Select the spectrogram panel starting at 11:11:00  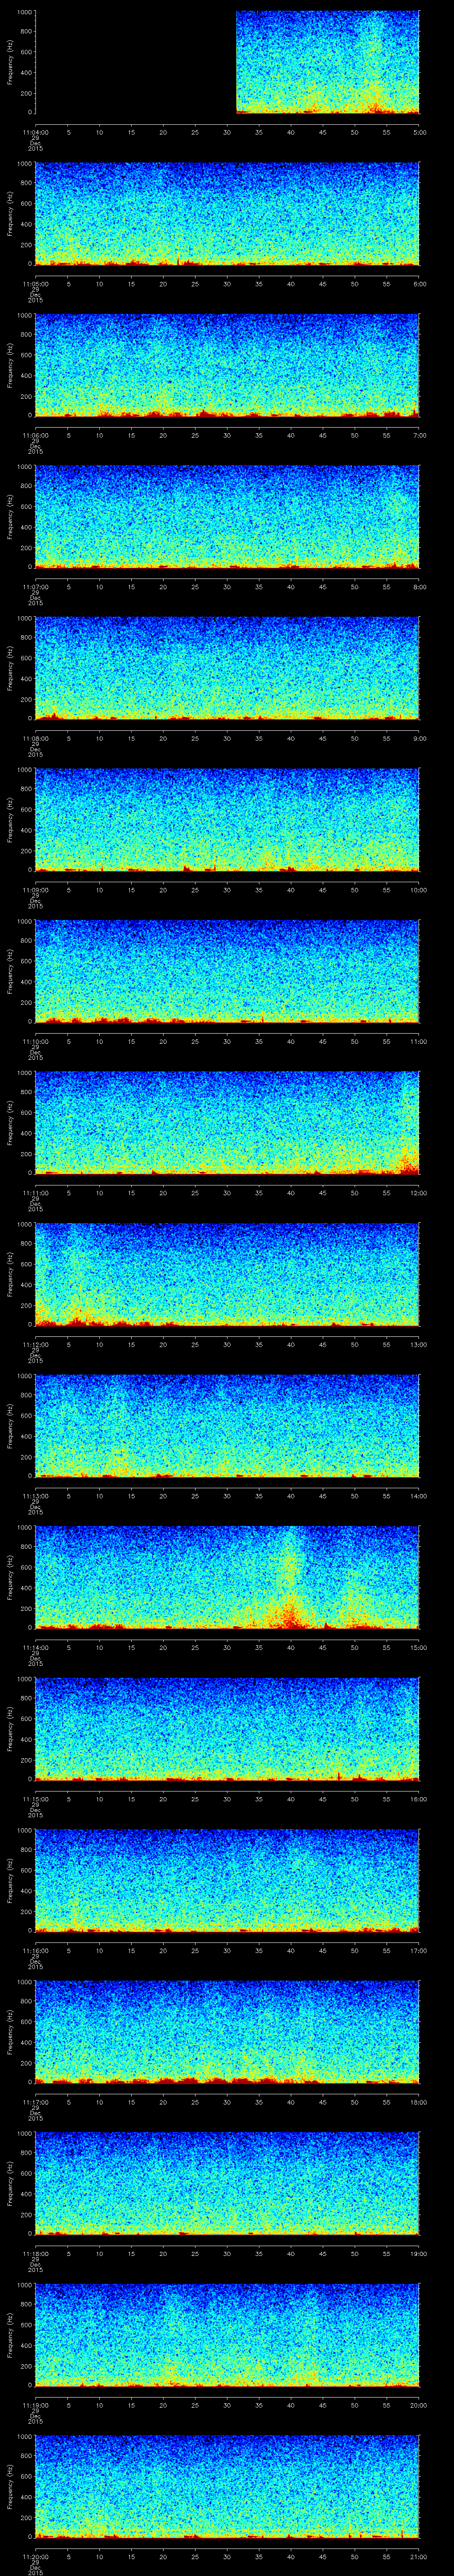[227, 1123]
